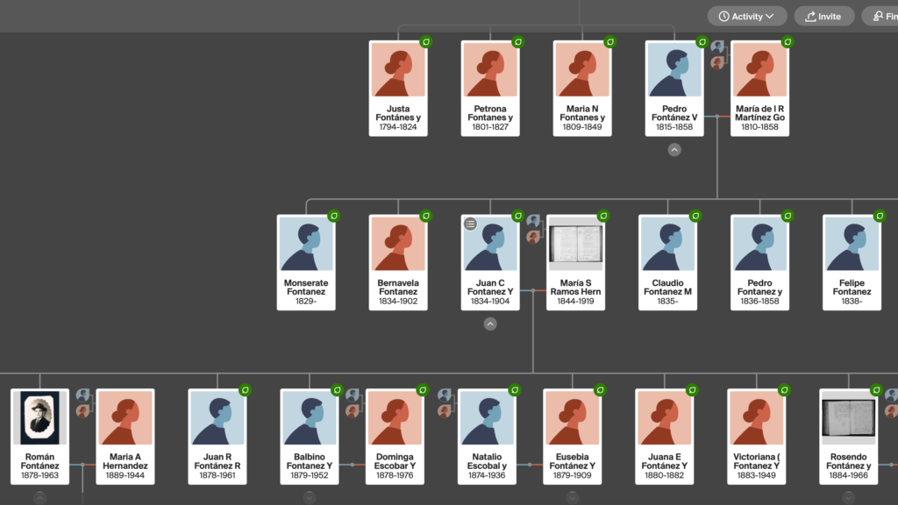898x505 pixels.
Task: Click the green leaf hint on Petrona Fontanes
Action: pyautogui.click(x=517, y=42)
